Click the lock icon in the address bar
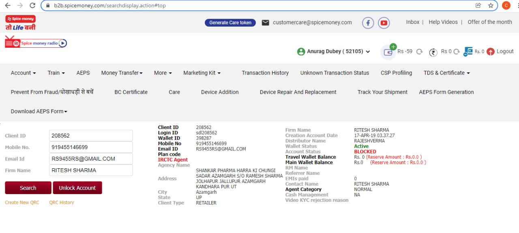This screenshot has height=233, width=519. tap(48, 6)
